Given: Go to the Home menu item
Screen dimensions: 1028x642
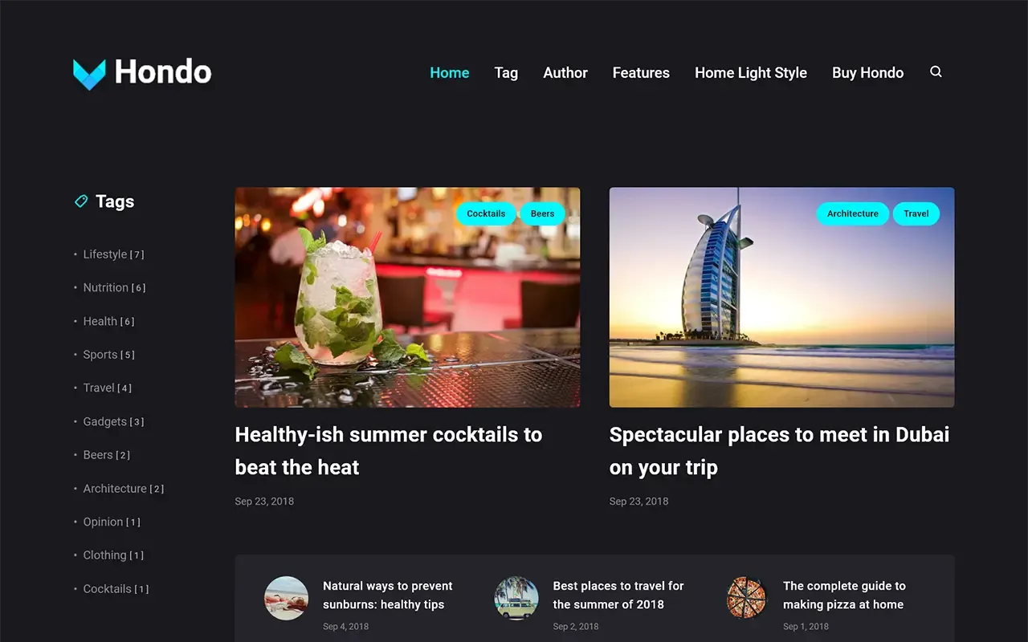Looking at the screenshot, I should coord(450,72).
